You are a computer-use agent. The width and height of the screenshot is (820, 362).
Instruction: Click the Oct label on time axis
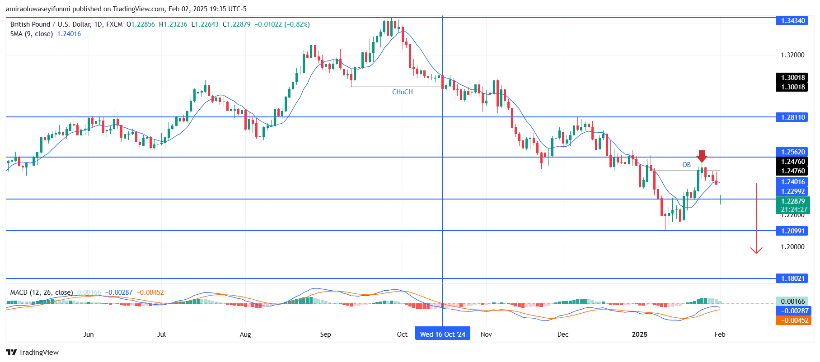[x=402, y=334]
